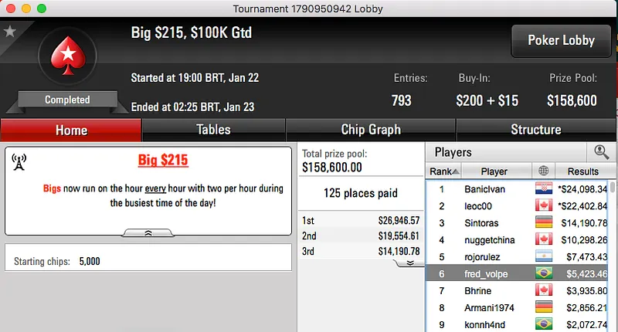Open player search magnifier icon
Image resolution: width=618 pixels, height=332 pixels.
[x=600, y=152]
